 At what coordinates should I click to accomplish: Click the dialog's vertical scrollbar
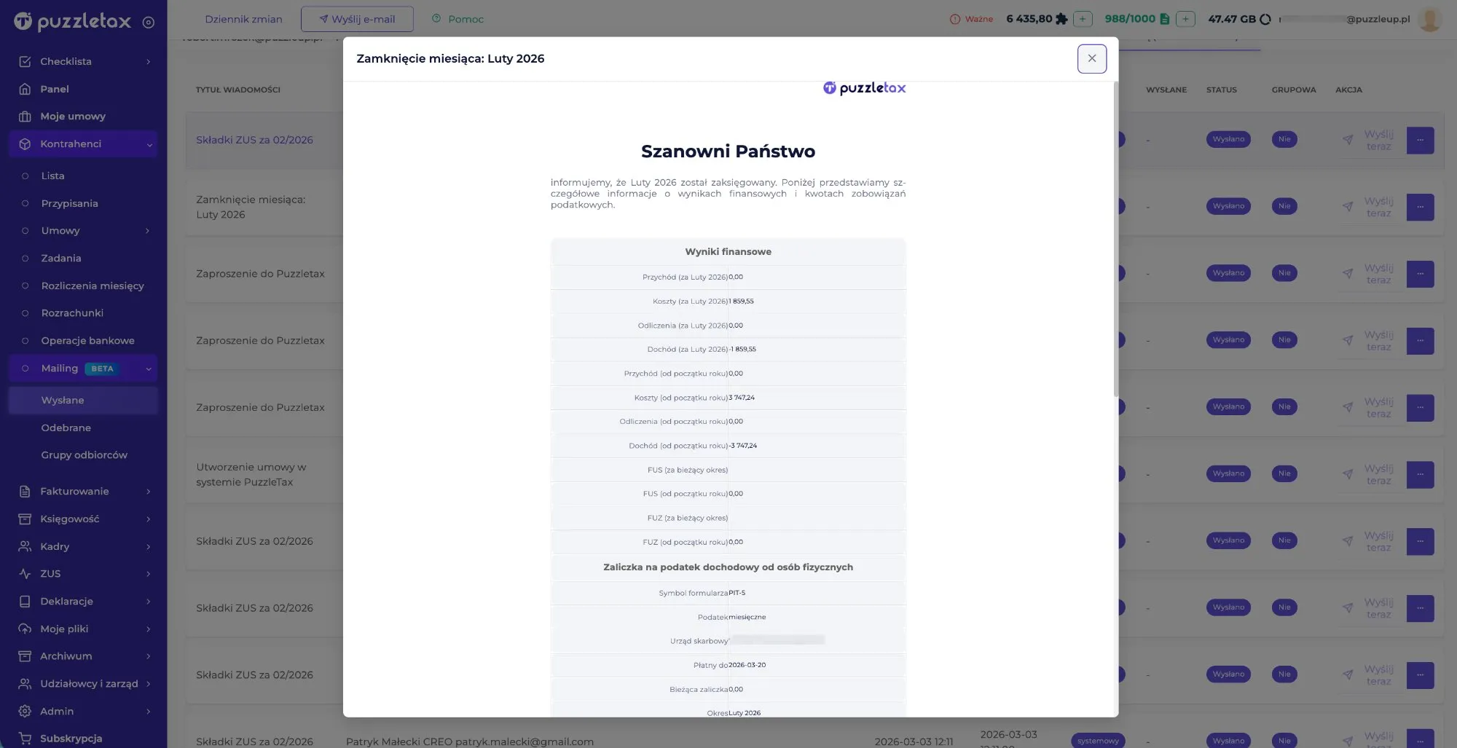[1115, 240]
